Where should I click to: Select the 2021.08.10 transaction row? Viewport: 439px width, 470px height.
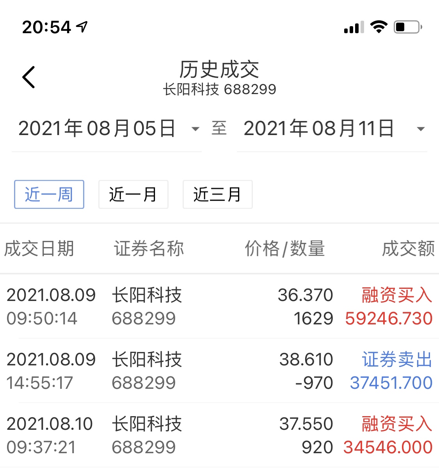click(219, 434)
